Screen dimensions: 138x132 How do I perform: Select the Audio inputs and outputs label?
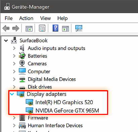[56, 48]
